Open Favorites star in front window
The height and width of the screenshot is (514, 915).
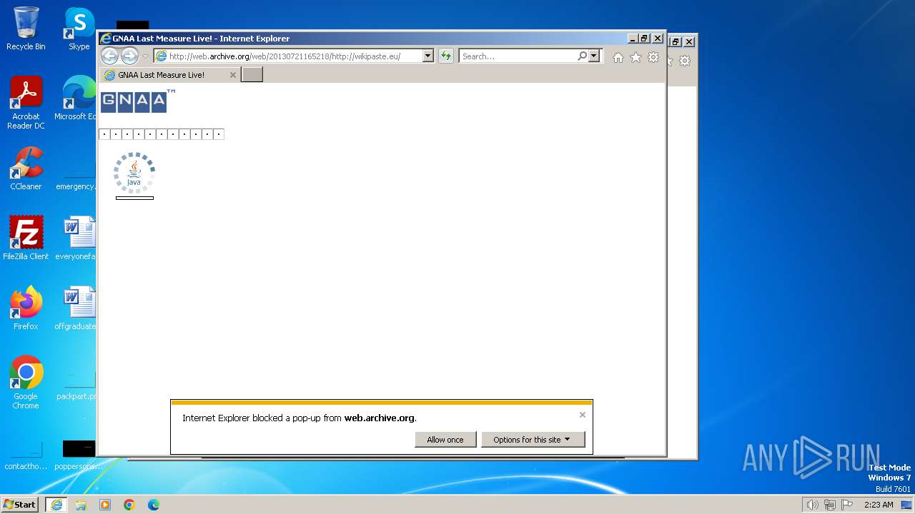(635, 58)
